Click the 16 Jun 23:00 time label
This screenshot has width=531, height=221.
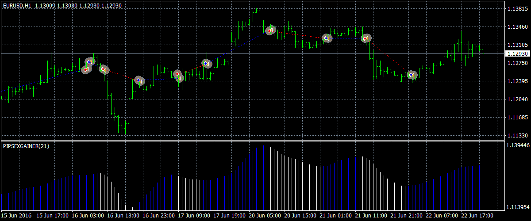click(x=158, y=216)
